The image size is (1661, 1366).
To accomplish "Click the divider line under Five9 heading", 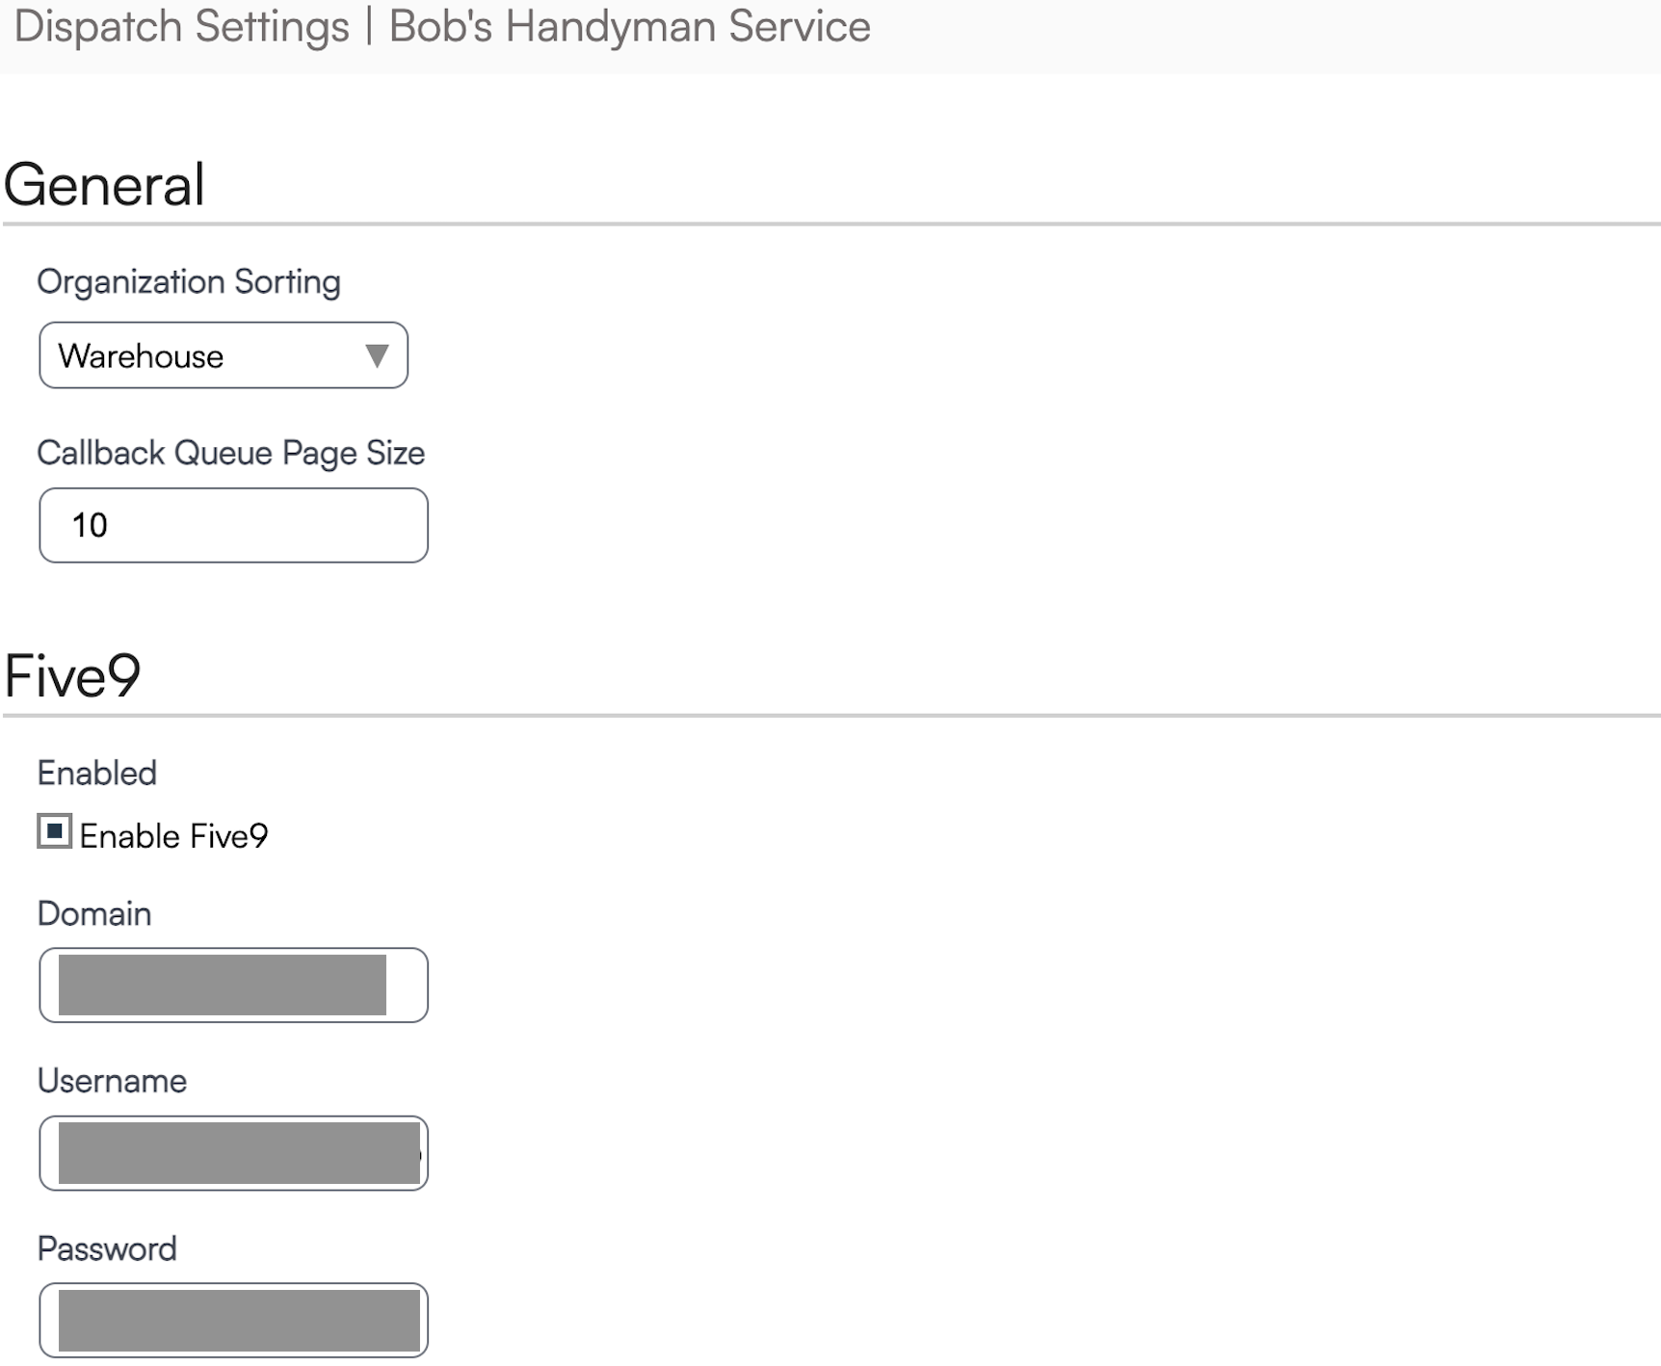I will click(830, 716).
